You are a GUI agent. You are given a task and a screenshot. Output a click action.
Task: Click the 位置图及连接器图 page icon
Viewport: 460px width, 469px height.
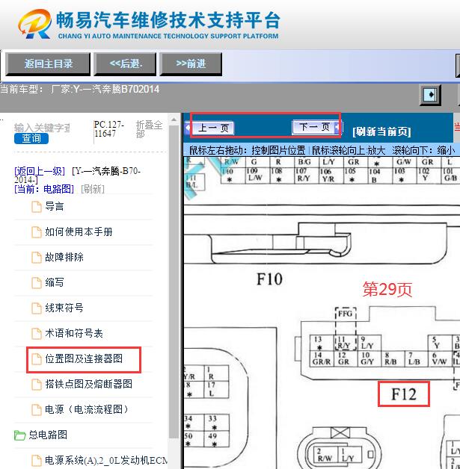[x=37, y=359]
